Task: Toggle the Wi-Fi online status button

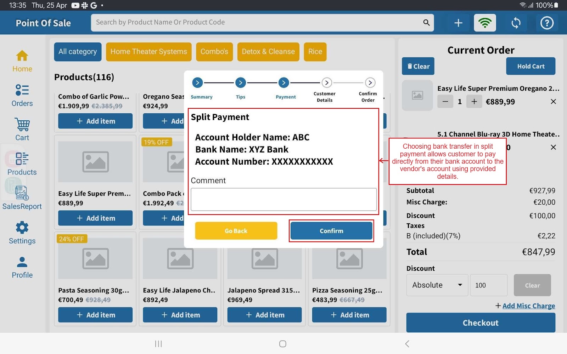Action: tap(485, 23)
